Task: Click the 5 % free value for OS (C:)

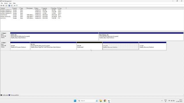Action: [59, 18]
